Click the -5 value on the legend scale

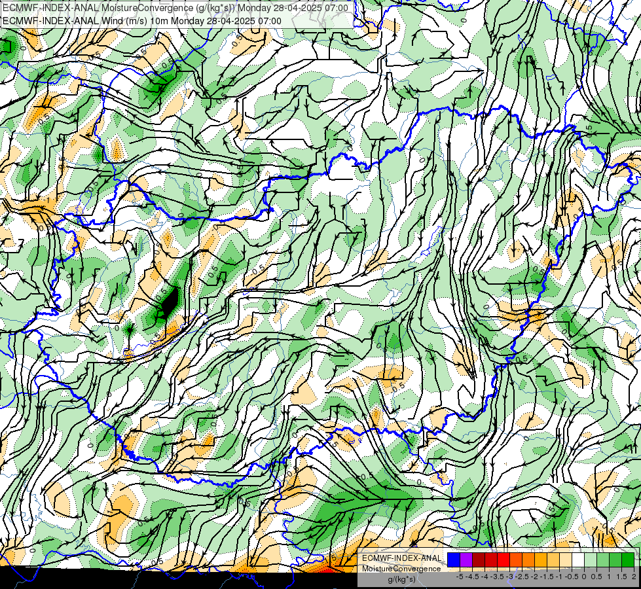[x=460, y=577]
